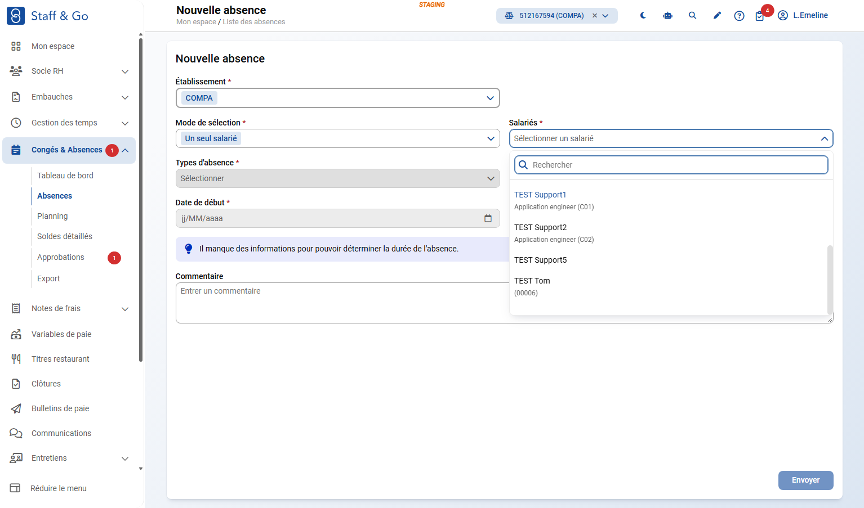Open calendar picker in Date de début
This screenshot has height=508, width=864.
coord(488,218)
